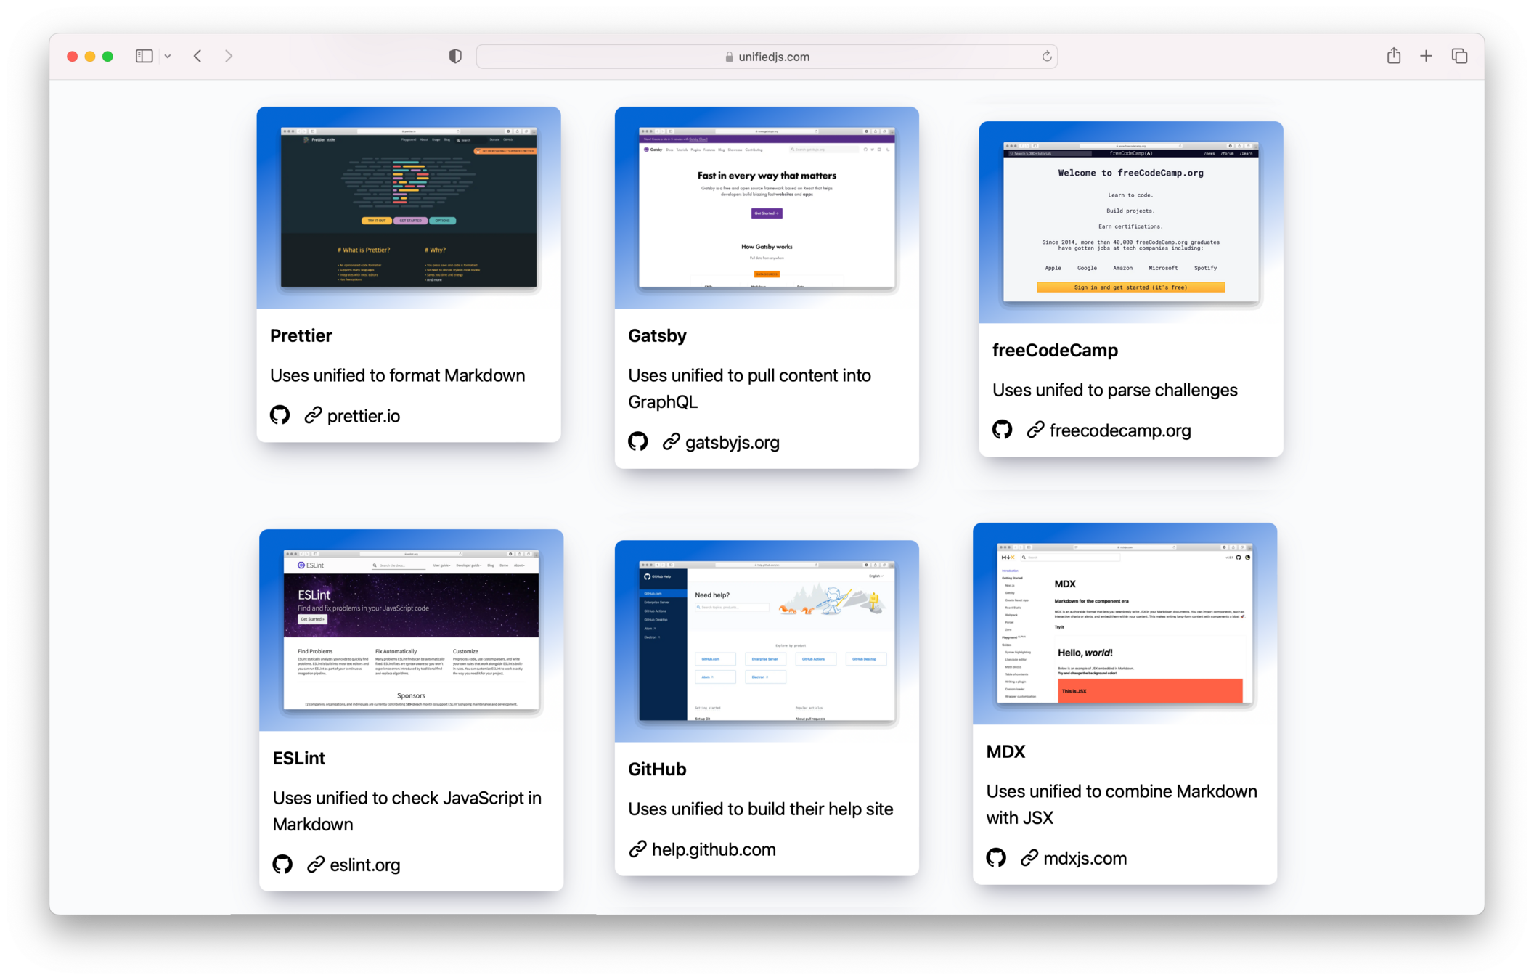Go forward to the next page

click(x=229, y=56)
